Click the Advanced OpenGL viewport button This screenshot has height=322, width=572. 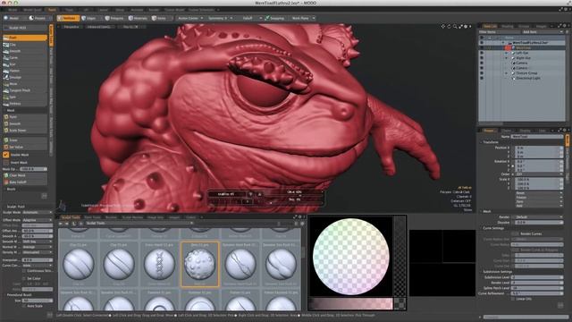[99, 27]
